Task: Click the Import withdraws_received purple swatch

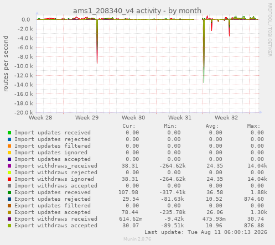Action: point(9,166)
